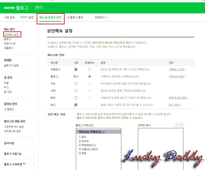Open the 메모게시판 관리 link
Viewport: 205px width, 170px height.
point(178,98)
